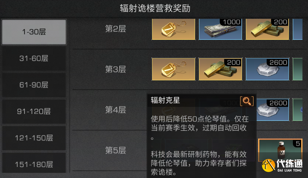Viewport: 308px width, 178px height.
Task: Tap the cut-off green item on 第4层
Action: (x=297, y=109)
